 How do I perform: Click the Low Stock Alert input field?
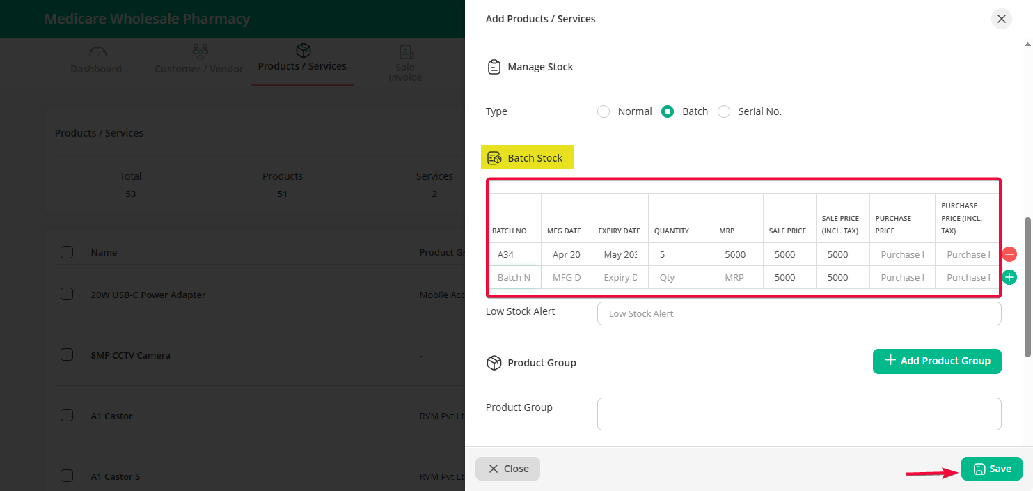(x=799, y=313)
